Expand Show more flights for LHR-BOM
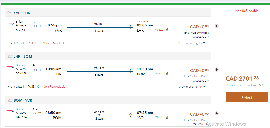This screenshot has height=128, width=270. point(192,87)
